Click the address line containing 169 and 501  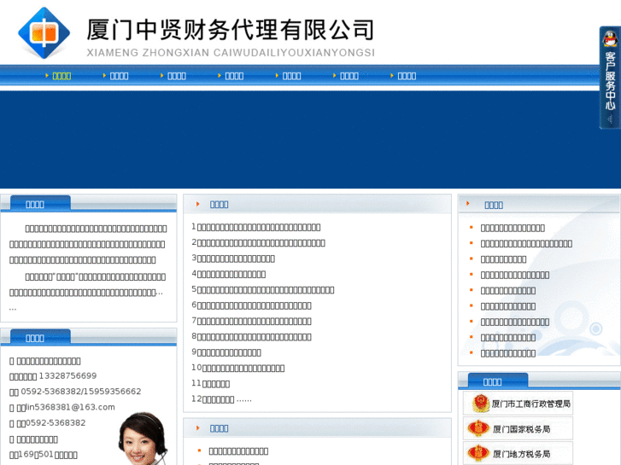click(44, 455)
